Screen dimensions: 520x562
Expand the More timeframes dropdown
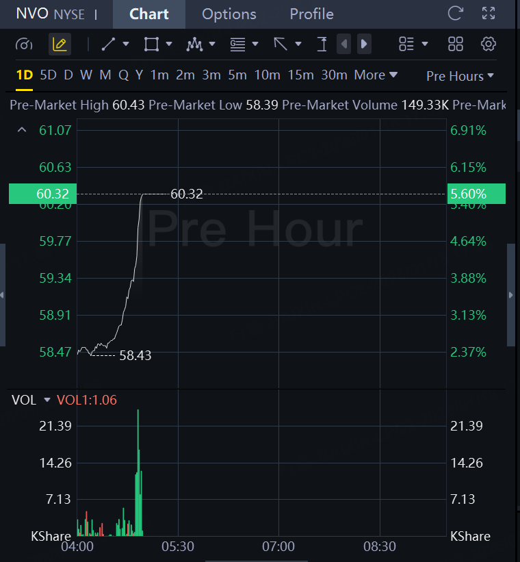[376, 75]
